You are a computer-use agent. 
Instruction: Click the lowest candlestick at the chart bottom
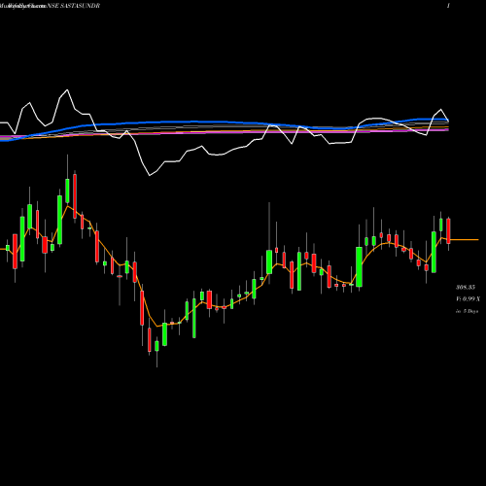pos(156,346)
